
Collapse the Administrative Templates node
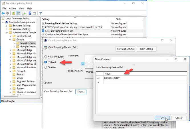click(7, 33)
